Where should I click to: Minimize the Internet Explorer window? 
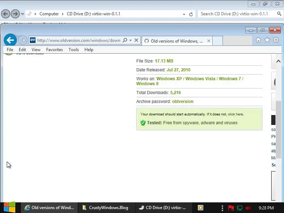[x=251, y=30]
